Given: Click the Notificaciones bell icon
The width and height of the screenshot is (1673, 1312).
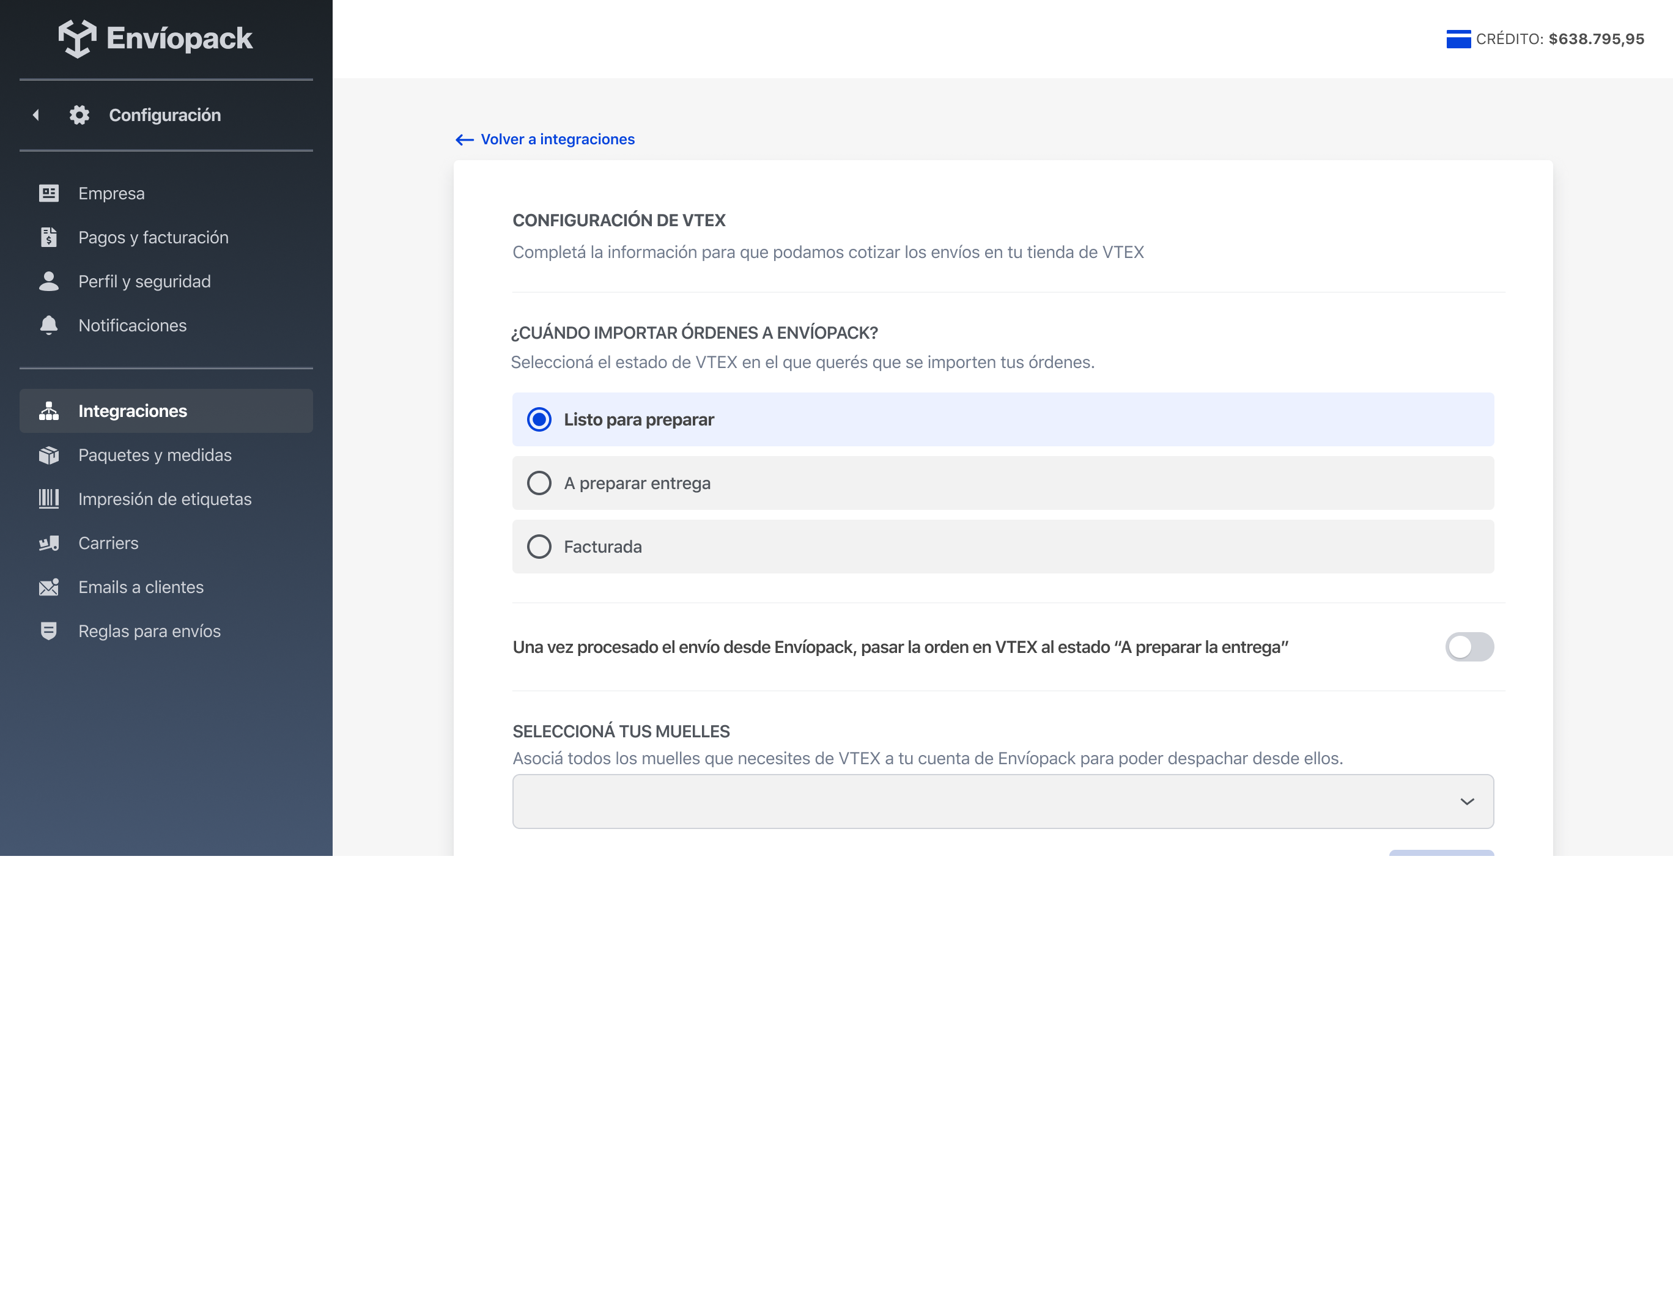Looking at the screenshot, I should tap(48, 326).
